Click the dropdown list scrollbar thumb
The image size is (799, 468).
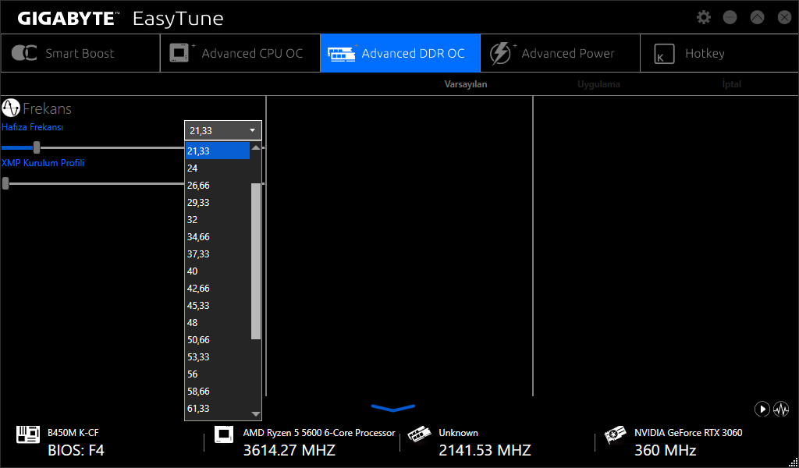coord(256,261)
